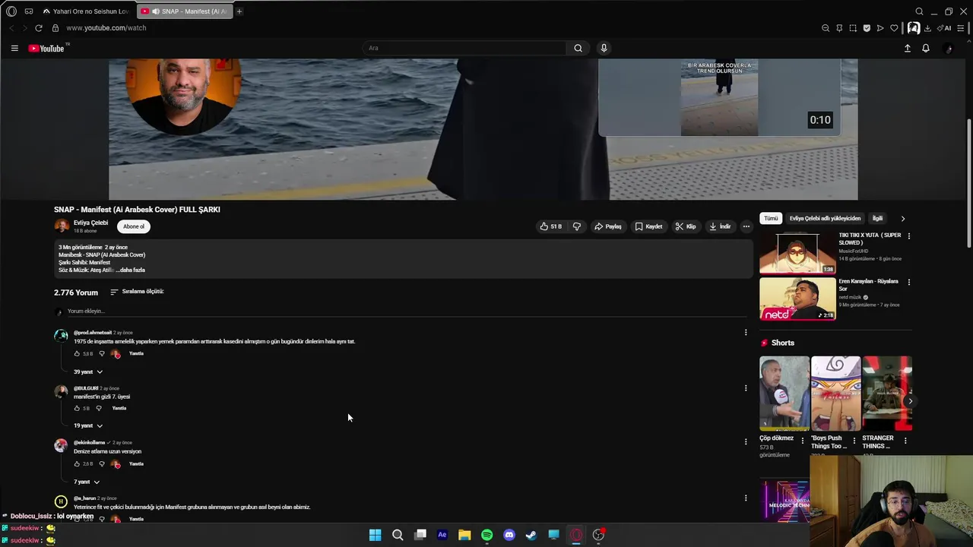Open options menu for @ekinkollama comment
The image size is (973, 547).
pyautogui.click(x=746, y=441)
